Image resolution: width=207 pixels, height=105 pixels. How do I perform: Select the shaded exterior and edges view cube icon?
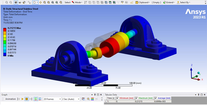point(16,2)
